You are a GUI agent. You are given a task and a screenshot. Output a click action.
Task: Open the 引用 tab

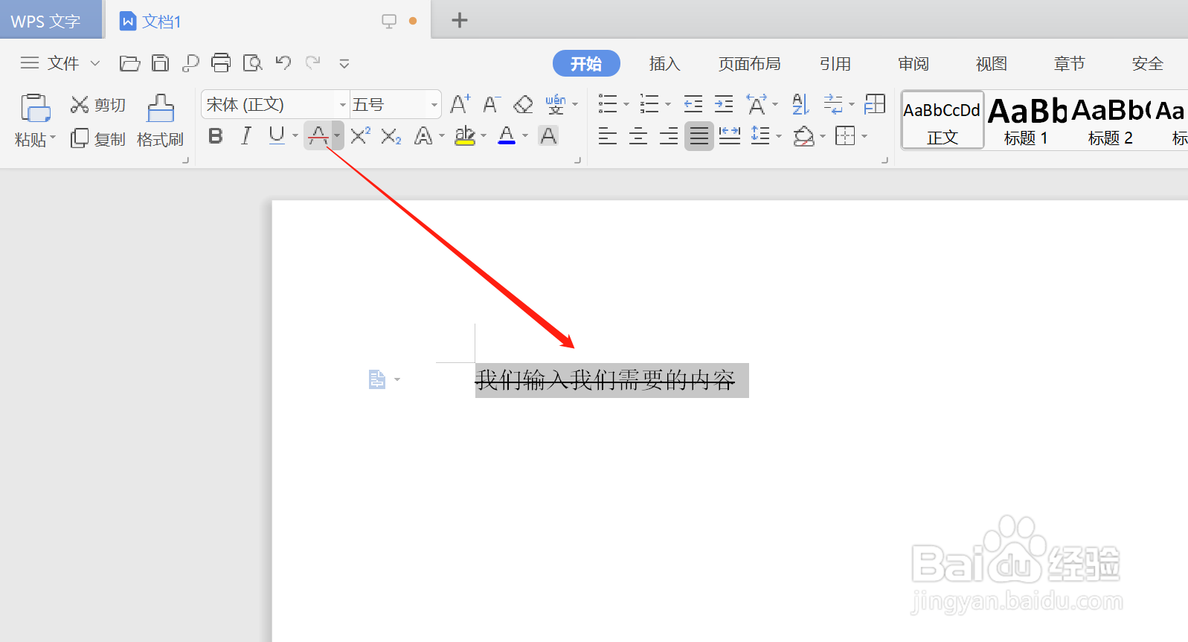click(x=835, y=63)
